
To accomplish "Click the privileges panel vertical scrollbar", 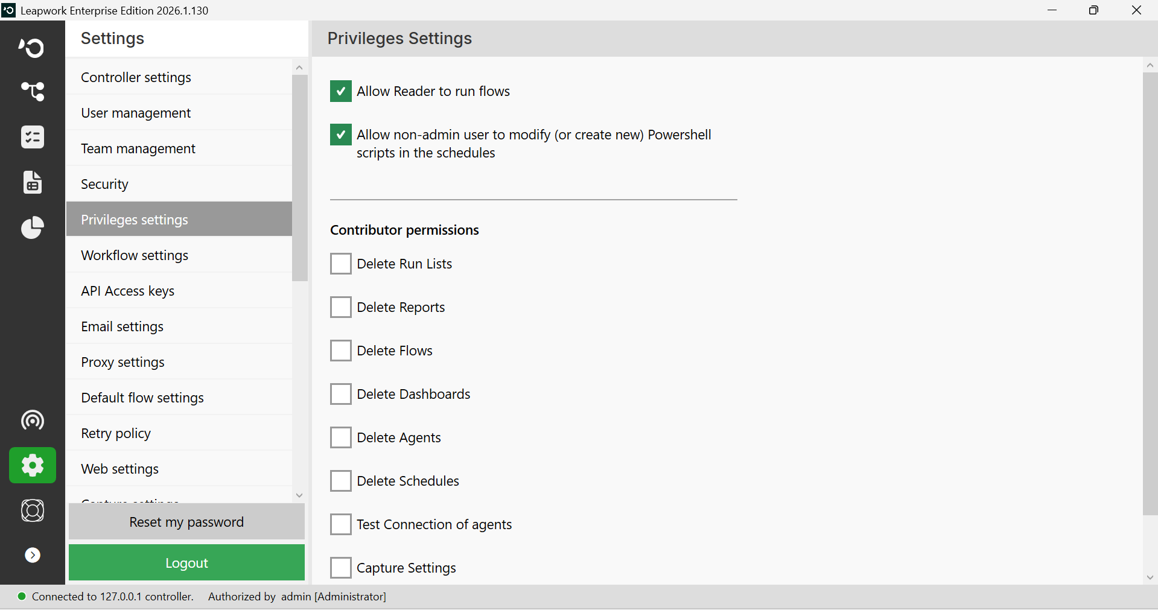I will pyautogui.click(x=1150, y=294).
